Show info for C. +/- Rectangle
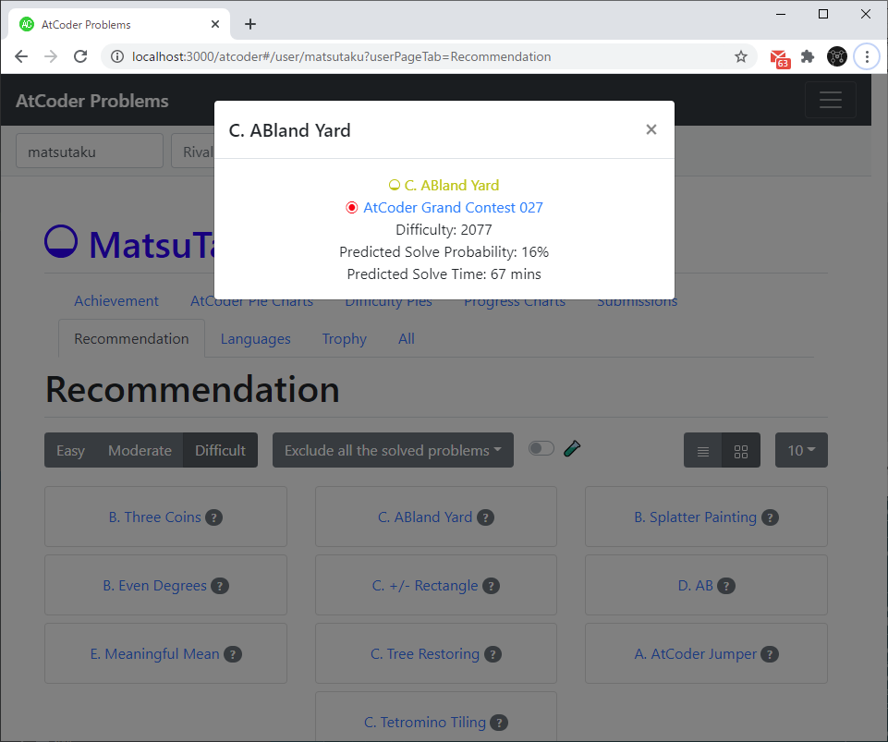 (x=491, y=586)
